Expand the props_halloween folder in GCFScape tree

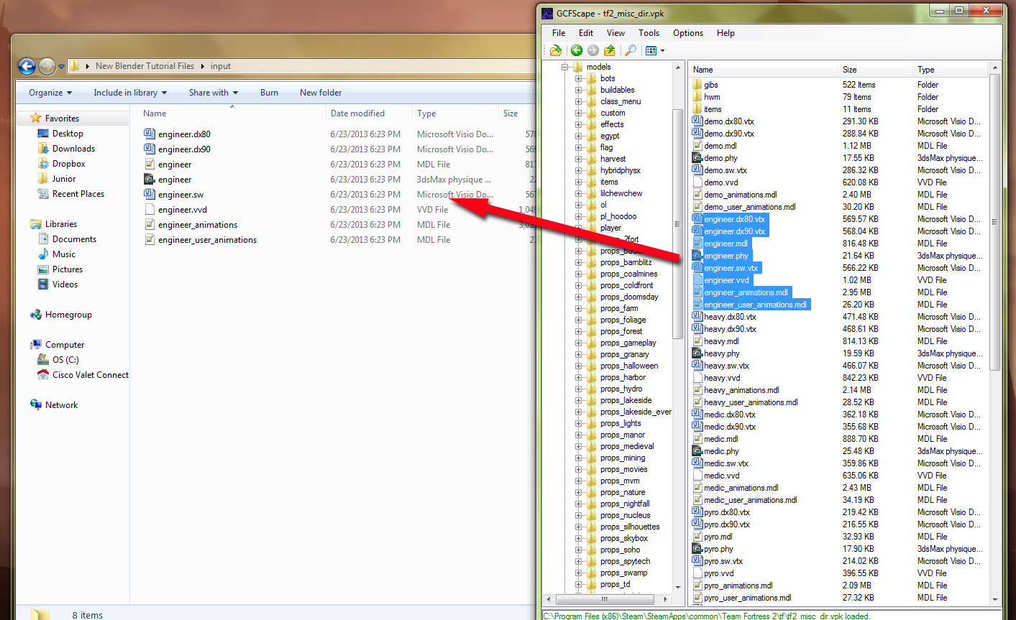pos(579,366)
